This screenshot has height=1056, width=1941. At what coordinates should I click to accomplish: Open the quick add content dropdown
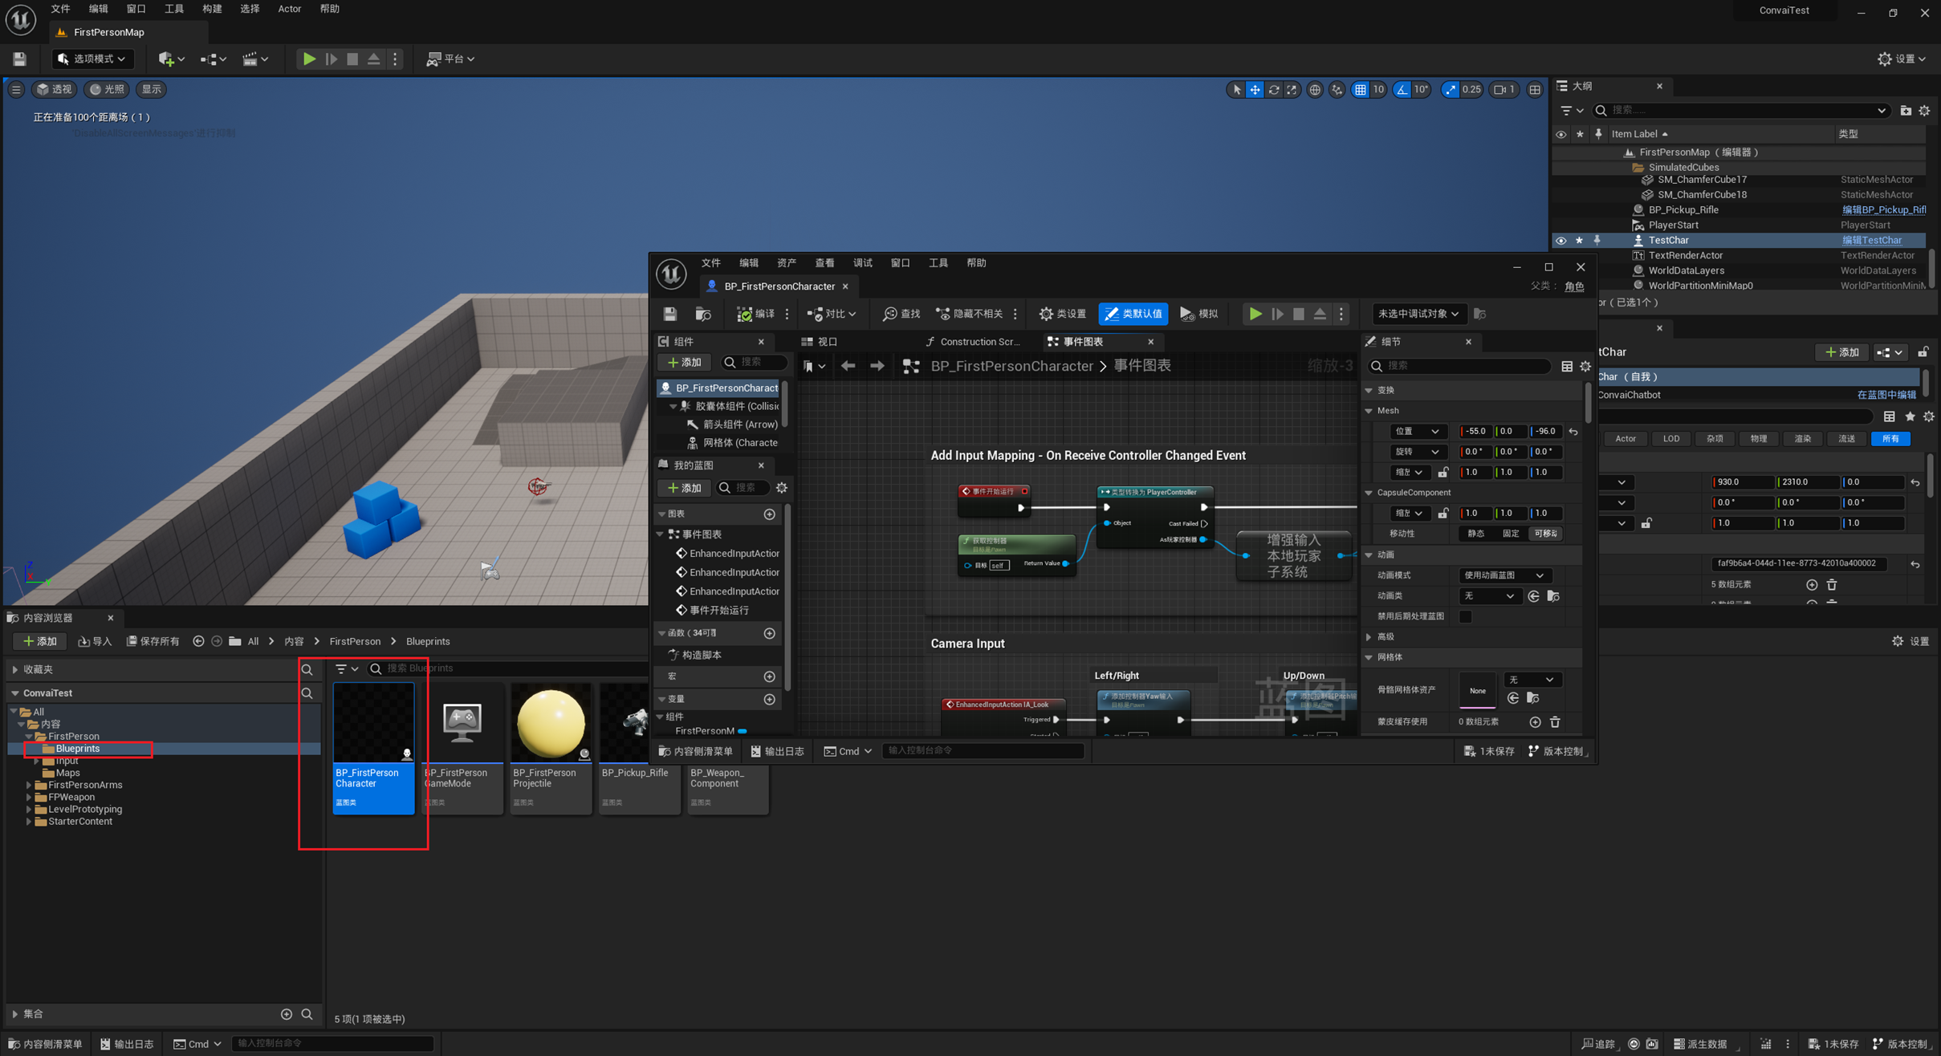coord(171,59)
